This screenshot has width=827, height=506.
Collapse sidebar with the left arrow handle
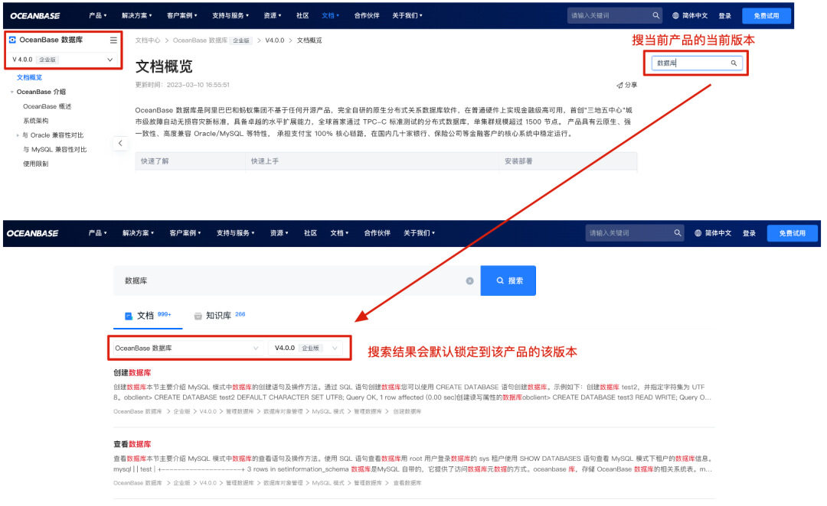[x=120, y=143]
